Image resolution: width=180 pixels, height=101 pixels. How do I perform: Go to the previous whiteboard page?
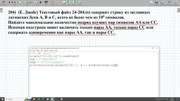pos(69,3)
